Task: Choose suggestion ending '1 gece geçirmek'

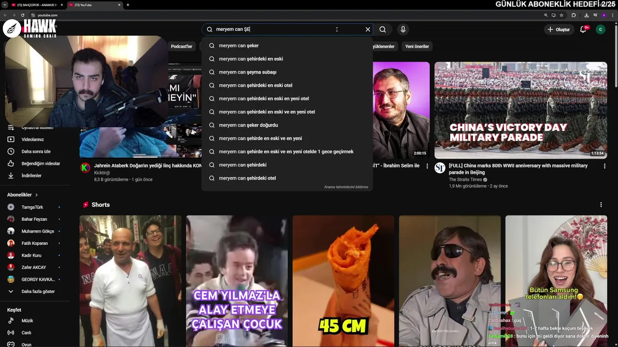Action: [287, 151]
